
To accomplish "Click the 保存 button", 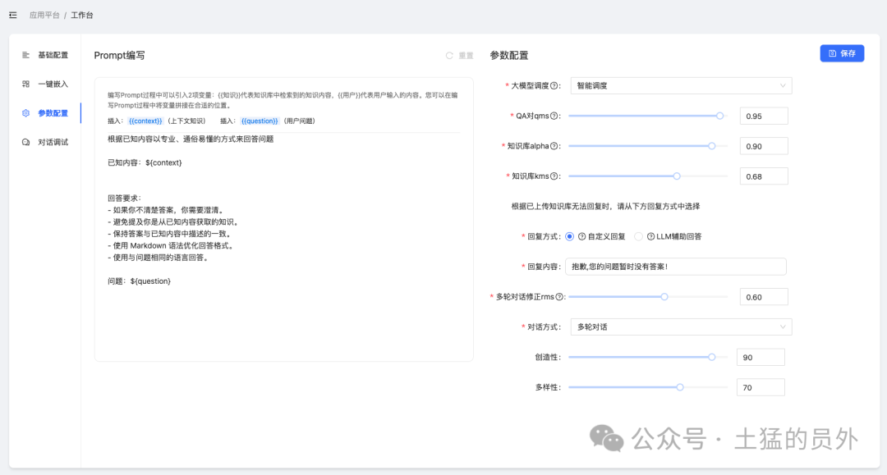I will click(x=842, y=53).
